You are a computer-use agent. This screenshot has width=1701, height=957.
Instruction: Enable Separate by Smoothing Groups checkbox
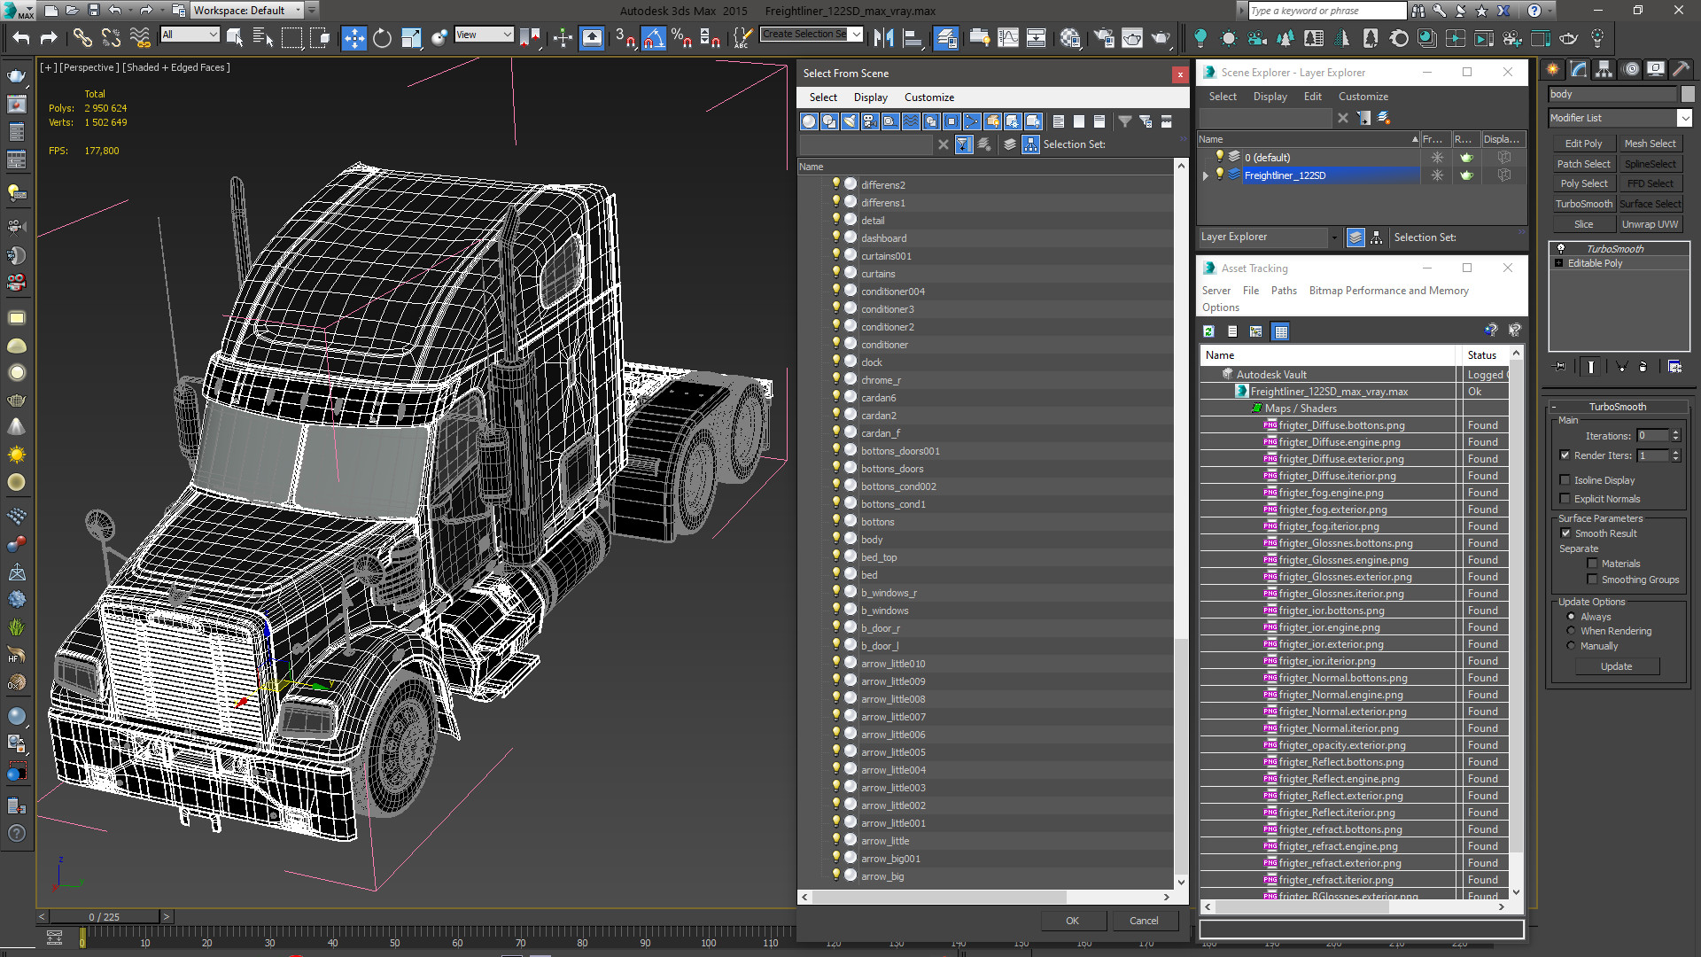[x=1592, y=580]
